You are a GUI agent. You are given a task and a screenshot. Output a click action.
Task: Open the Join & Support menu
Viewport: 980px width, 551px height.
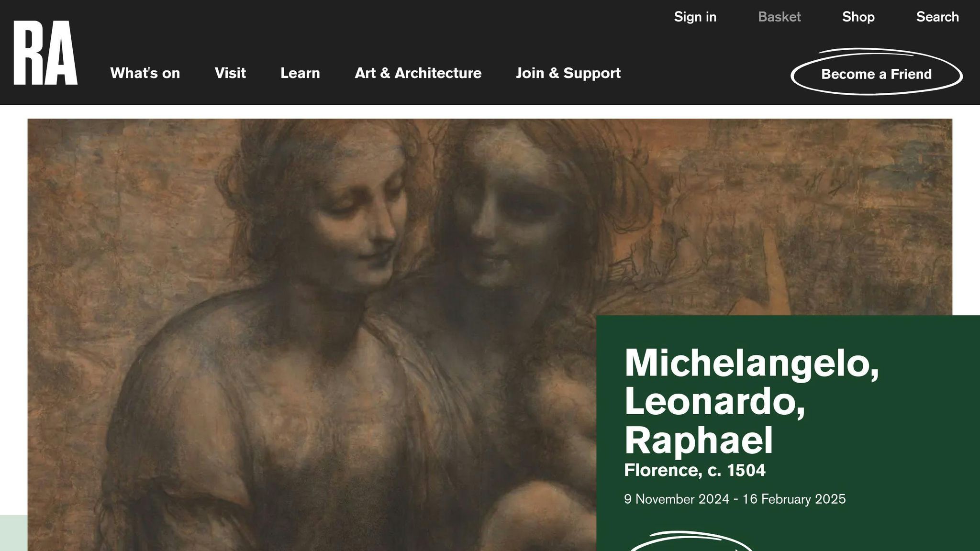coord(568,73)
